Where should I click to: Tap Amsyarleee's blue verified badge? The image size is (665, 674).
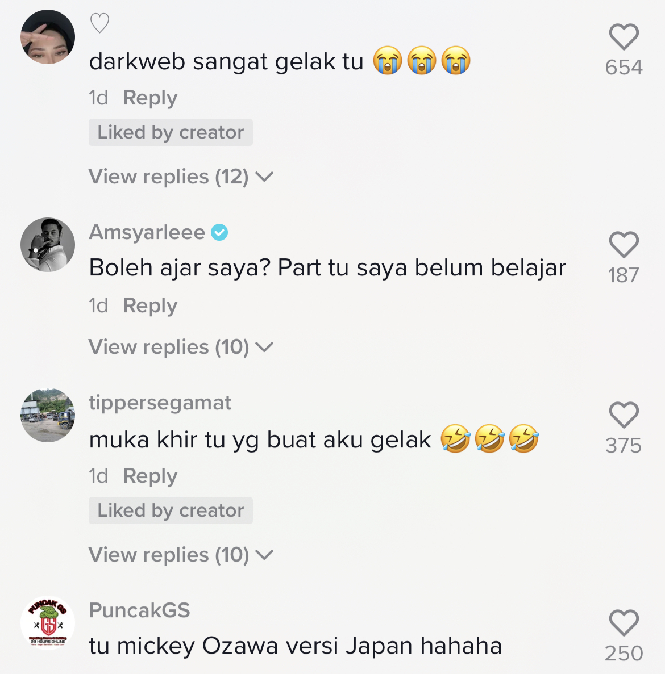pos(219,233)
